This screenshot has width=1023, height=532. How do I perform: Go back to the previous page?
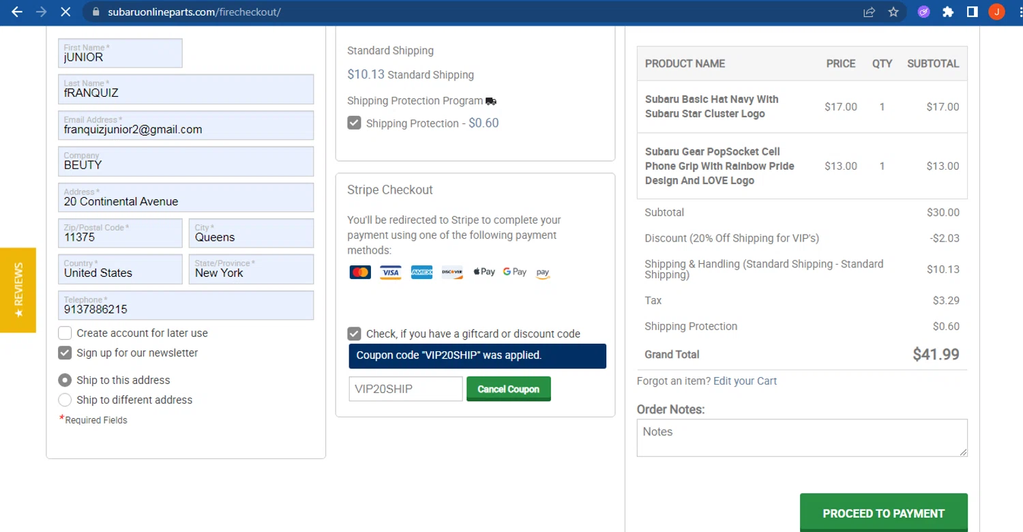(17, 12)
